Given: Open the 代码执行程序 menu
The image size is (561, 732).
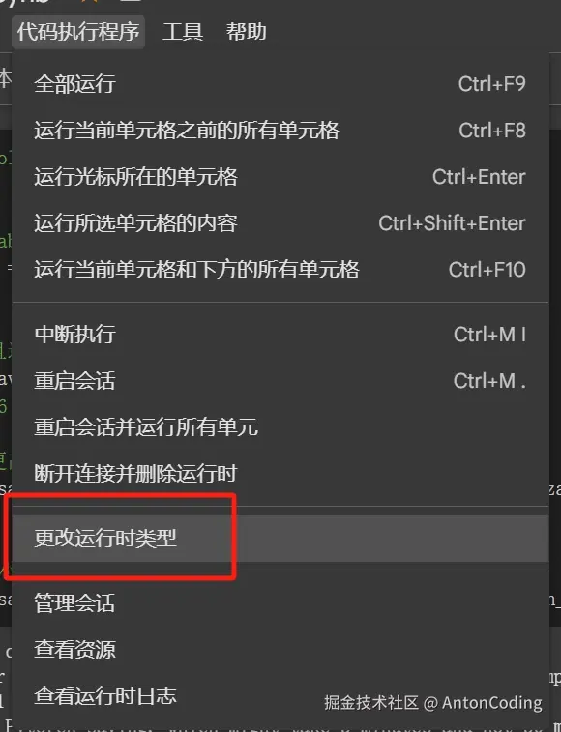Looking at the screenshot, I should 78,32.
